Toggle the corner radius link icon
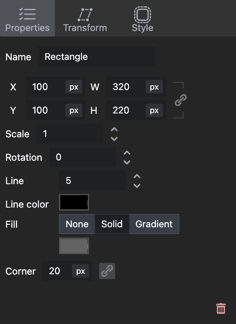This screenshot has width=236, height=324. coord(107,271)
